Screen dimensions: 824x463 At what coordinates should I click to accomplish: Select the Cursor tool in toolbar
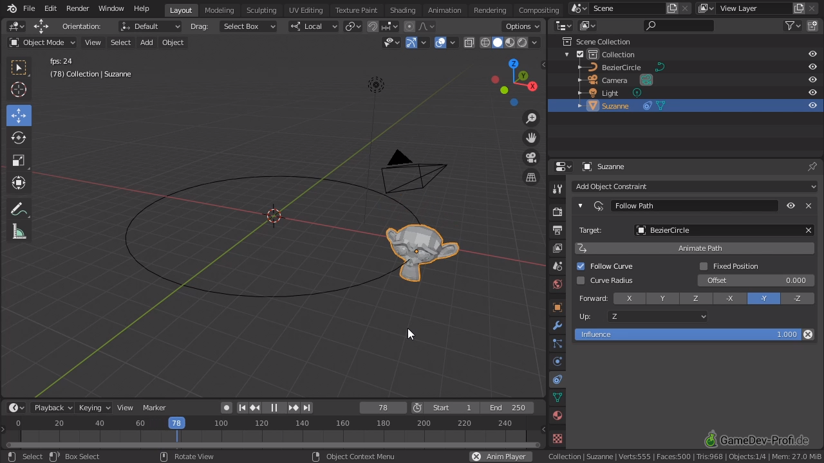click(19, 90)
